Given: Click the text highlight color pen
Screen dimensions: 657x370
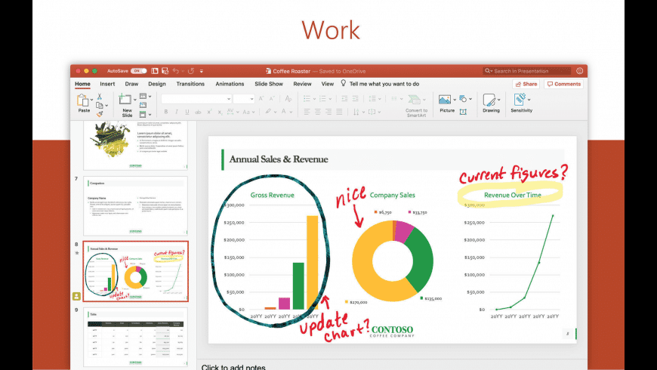Looking at the screenshot, I should [268, 112].
